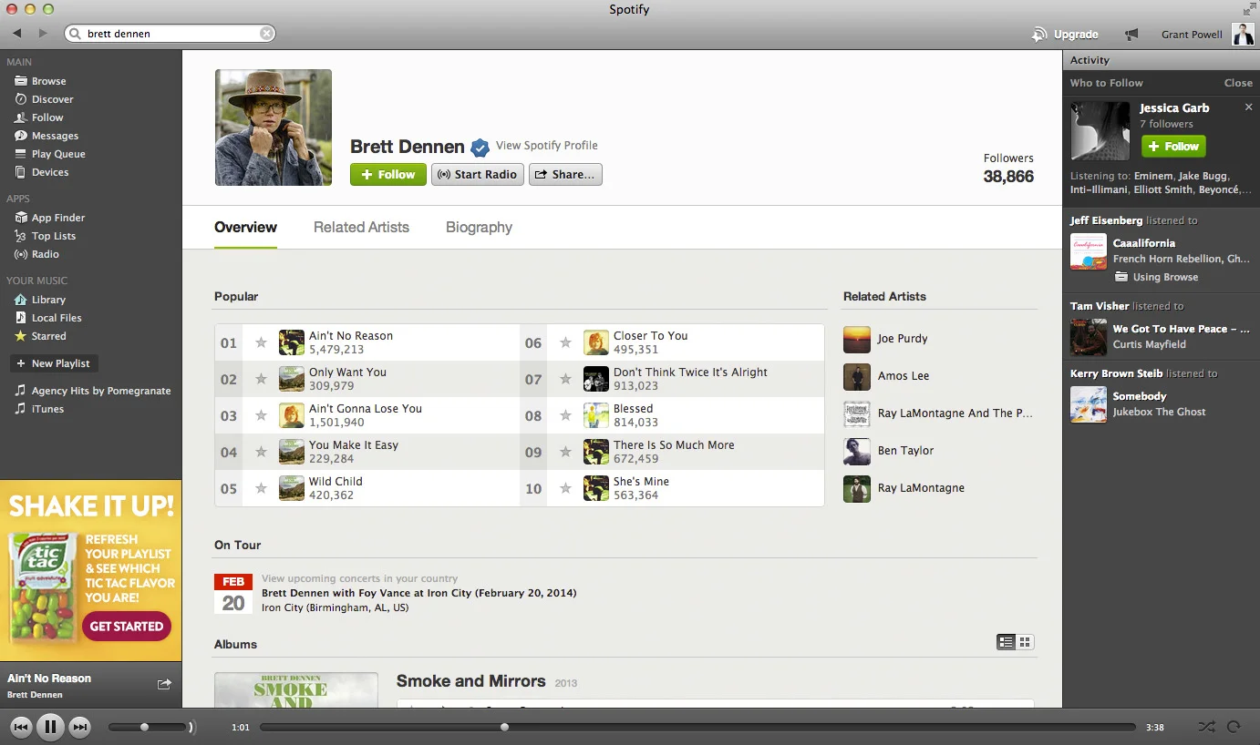Seek within the song progress bar
Viewport: 1260px width, 745px height.
click(697, 727)
